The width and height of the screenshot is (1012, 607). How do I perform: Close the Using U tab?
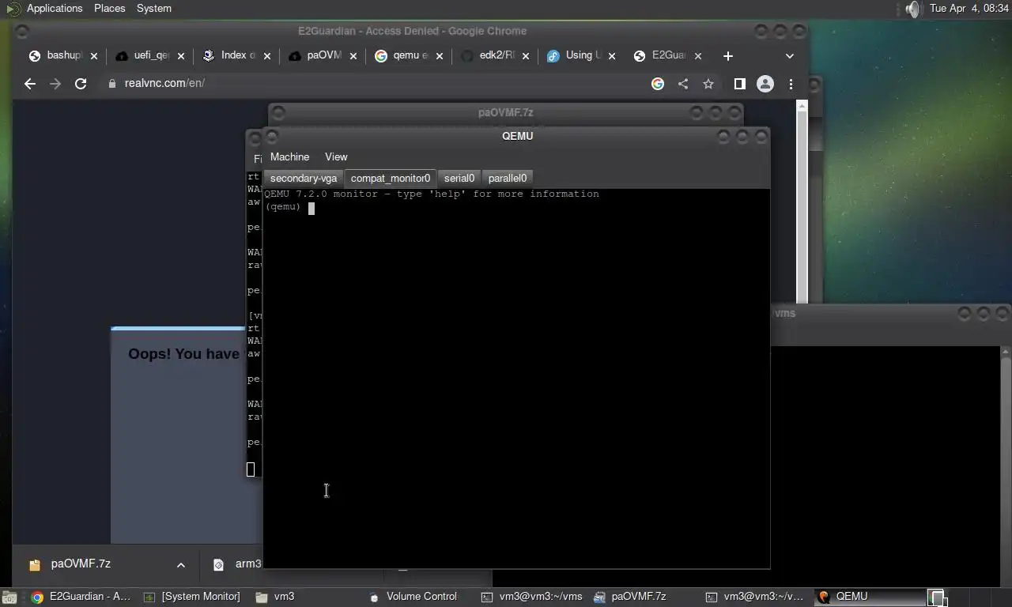pyautogui.click(x=612, y=56)
